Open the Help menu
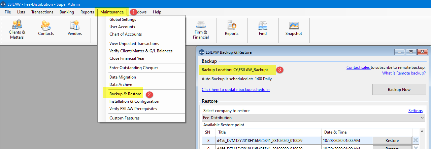This screenshot has height=149, width=431. [157, 12]
